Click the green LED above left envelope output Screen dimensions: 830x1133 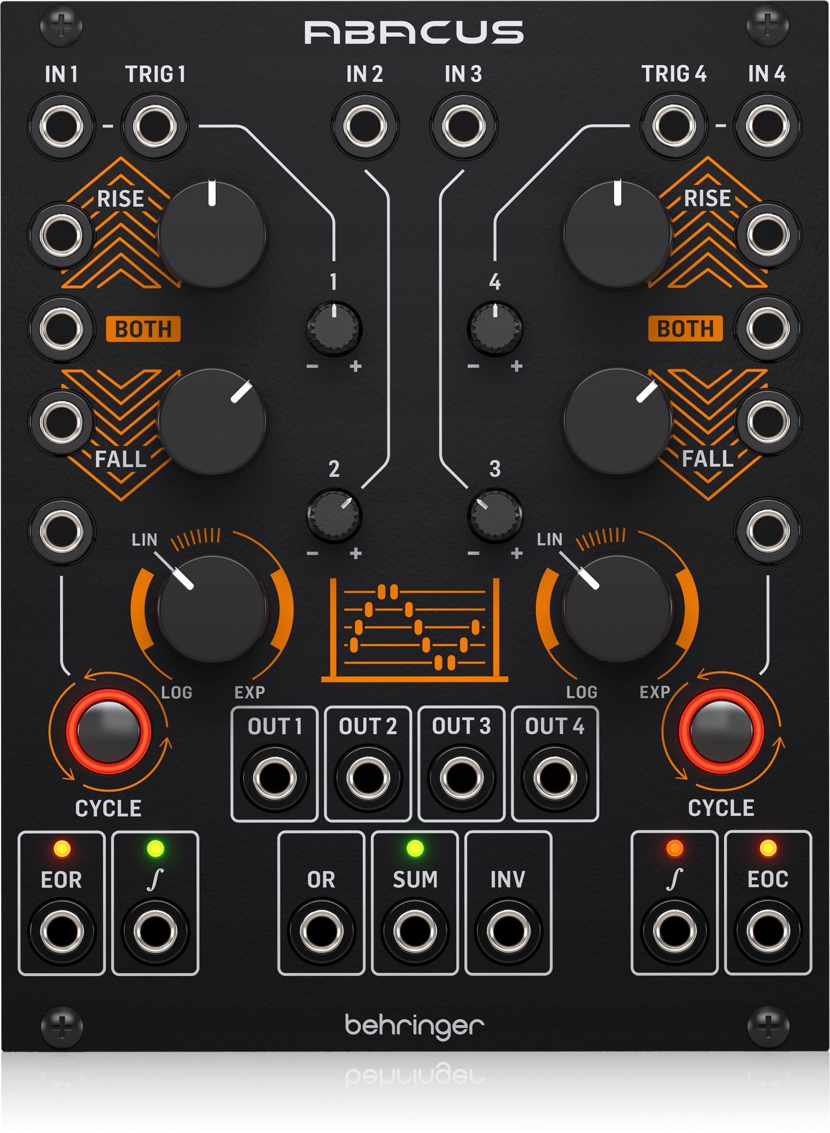click(155, 849)
